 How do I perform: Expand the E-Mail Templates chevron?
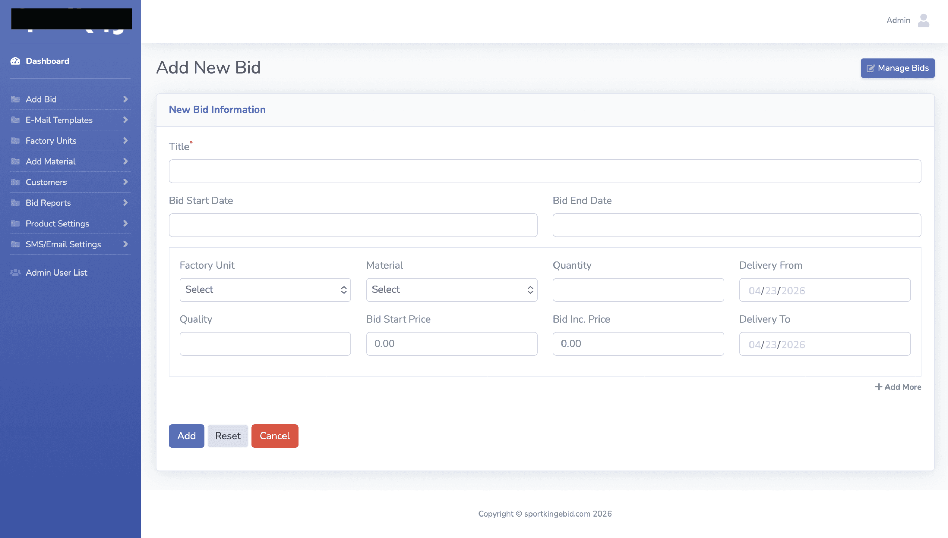[125, 120]
